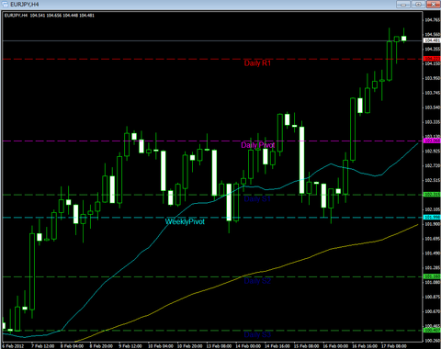Viewport: 441px width, 349px height.
Task: Click '6 Feb 2012' on the time axis
Action: pos(13,346)
